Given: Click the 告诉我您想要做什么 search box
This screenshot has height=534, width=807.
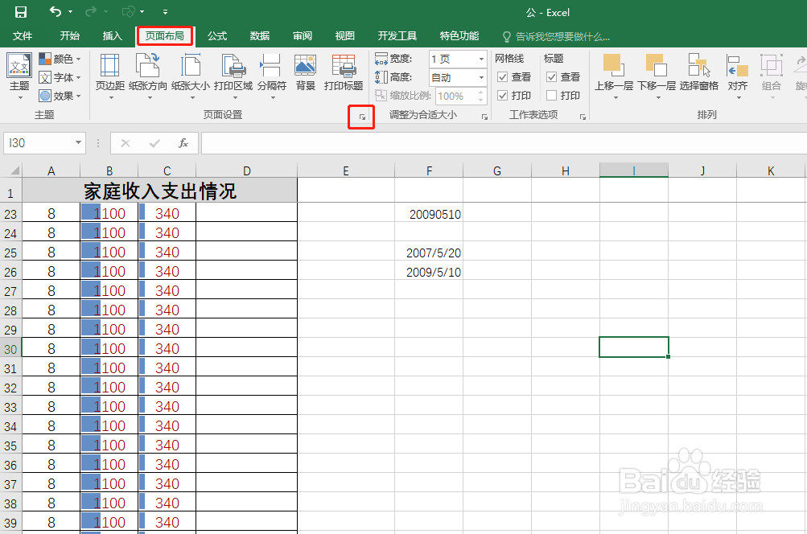Looking at the screenshot, I should click(x=556, y=36).
